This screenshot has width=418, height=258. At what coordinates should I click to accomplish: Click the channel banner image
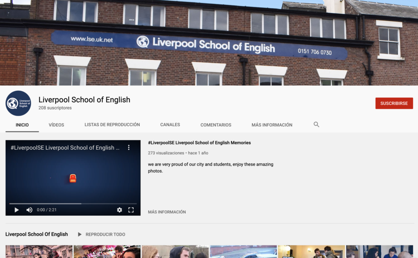[x=209, y=42]
